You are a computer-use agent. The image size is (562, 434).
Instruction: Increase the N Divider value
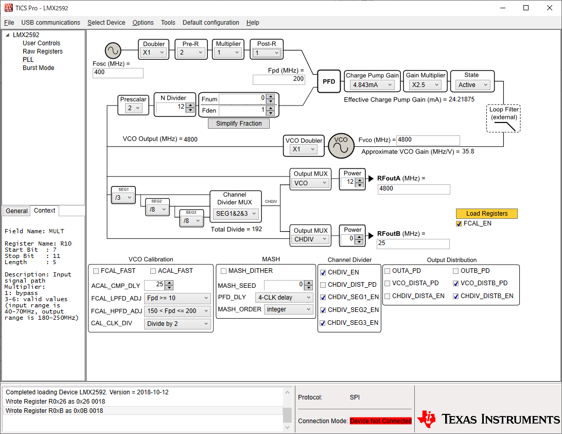click(x=190, y=105)
